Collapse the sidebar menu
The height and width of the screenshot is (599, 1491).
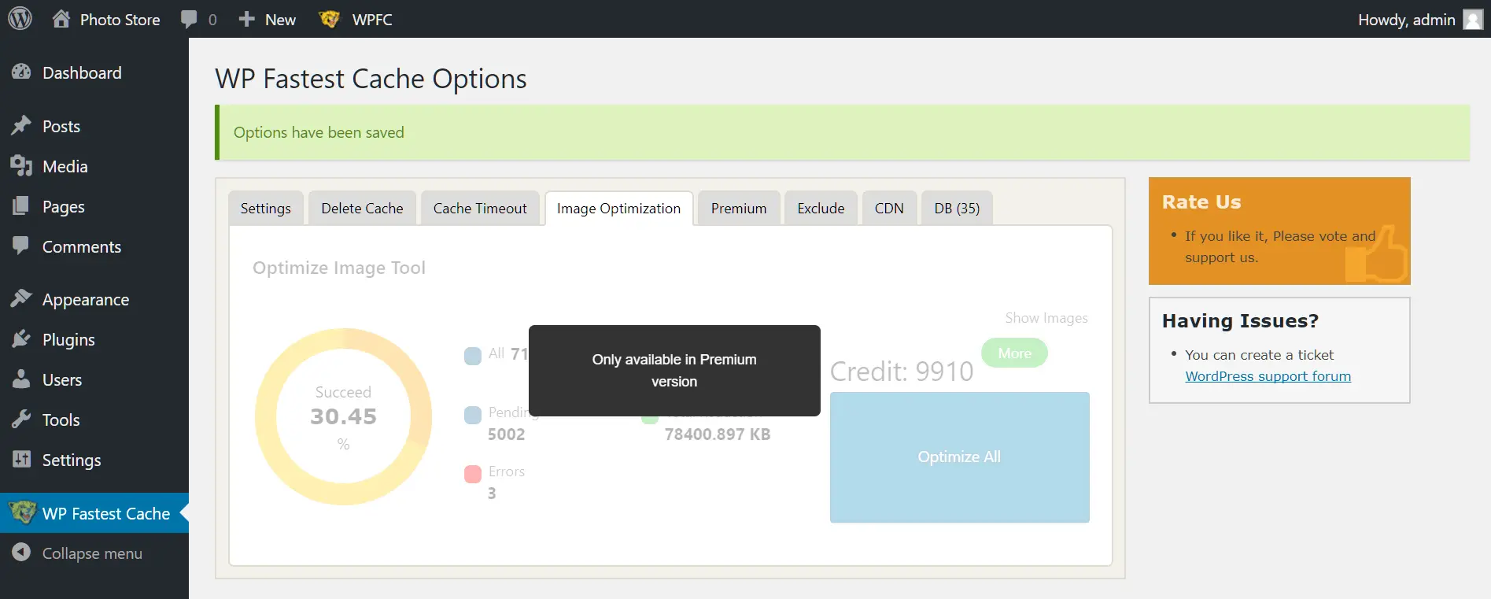(x=77, y=553)
